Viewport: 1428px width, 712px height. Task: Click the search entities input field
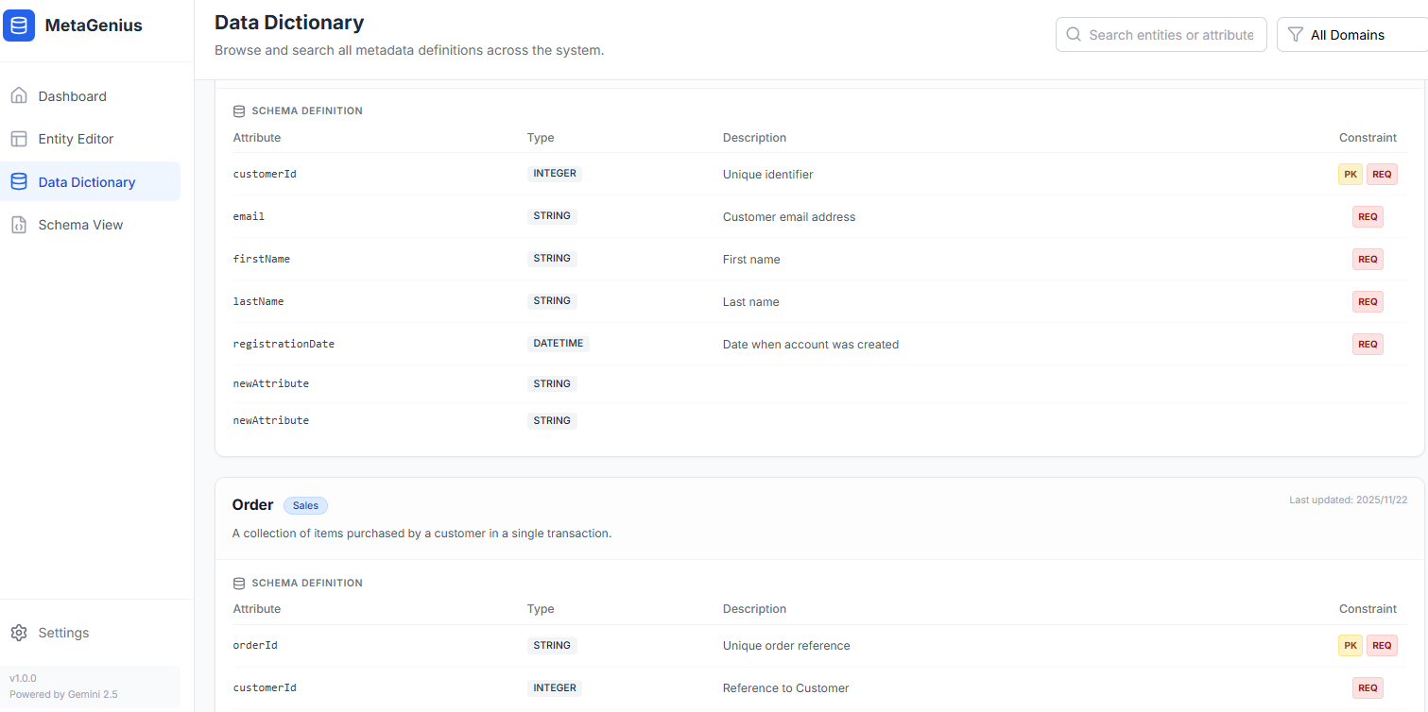(x=1172, y=35)
